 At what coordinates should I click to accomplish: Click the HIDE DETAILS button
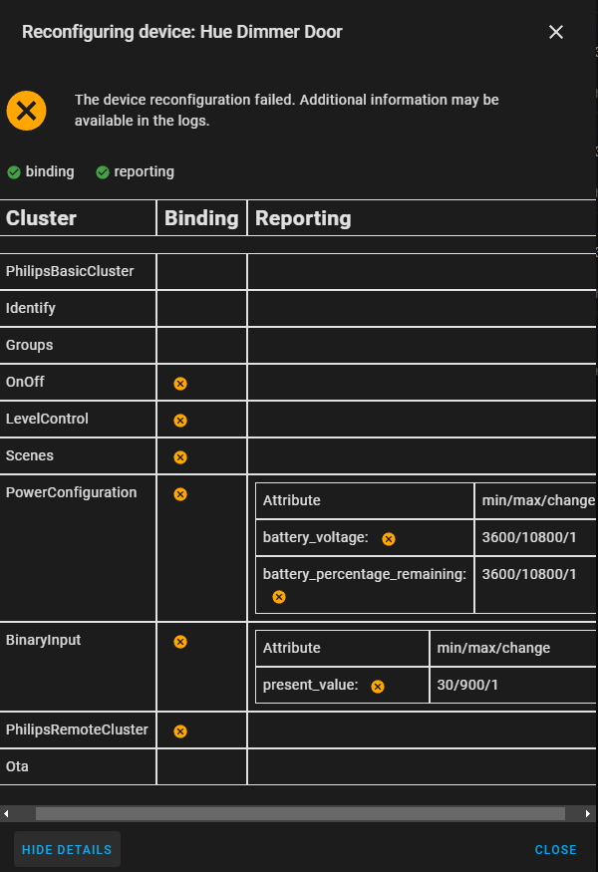pyautogui.click(x=67, y=849)
